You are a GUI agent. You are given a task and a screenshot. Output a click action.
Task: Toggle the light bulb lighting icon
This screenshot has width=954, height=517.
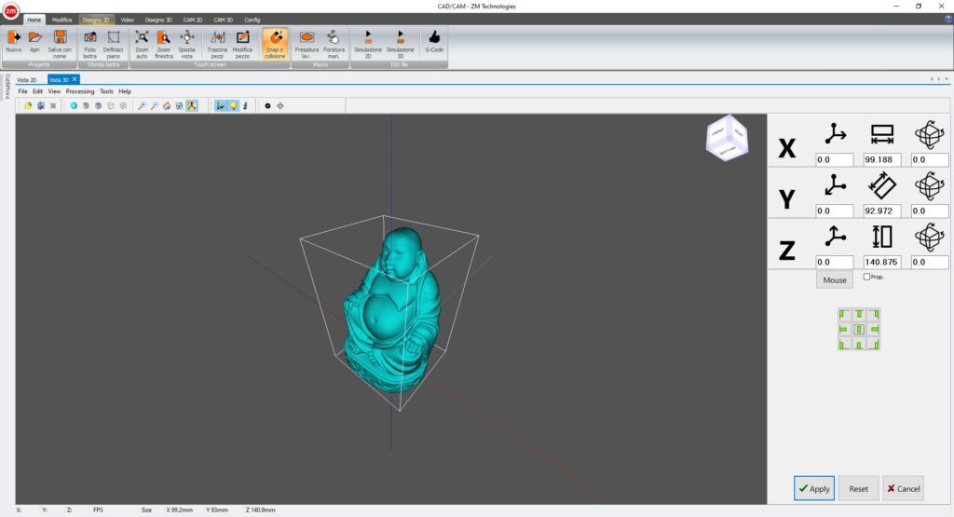tap(233, 106)
